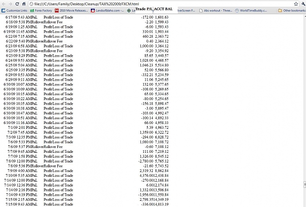Image resolution: width=306 pixels, height=207 pixels.
Task: Select the P/L value -332.21
Action: 147,75
